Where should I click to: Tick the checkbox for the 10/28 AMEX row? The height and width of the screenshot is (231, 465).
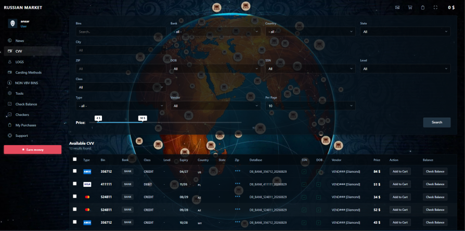(75, 222)
